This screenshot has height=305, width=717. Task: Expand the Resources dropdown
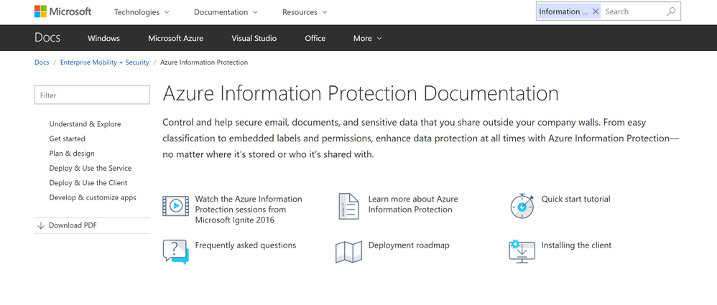(x=305, y=12)
